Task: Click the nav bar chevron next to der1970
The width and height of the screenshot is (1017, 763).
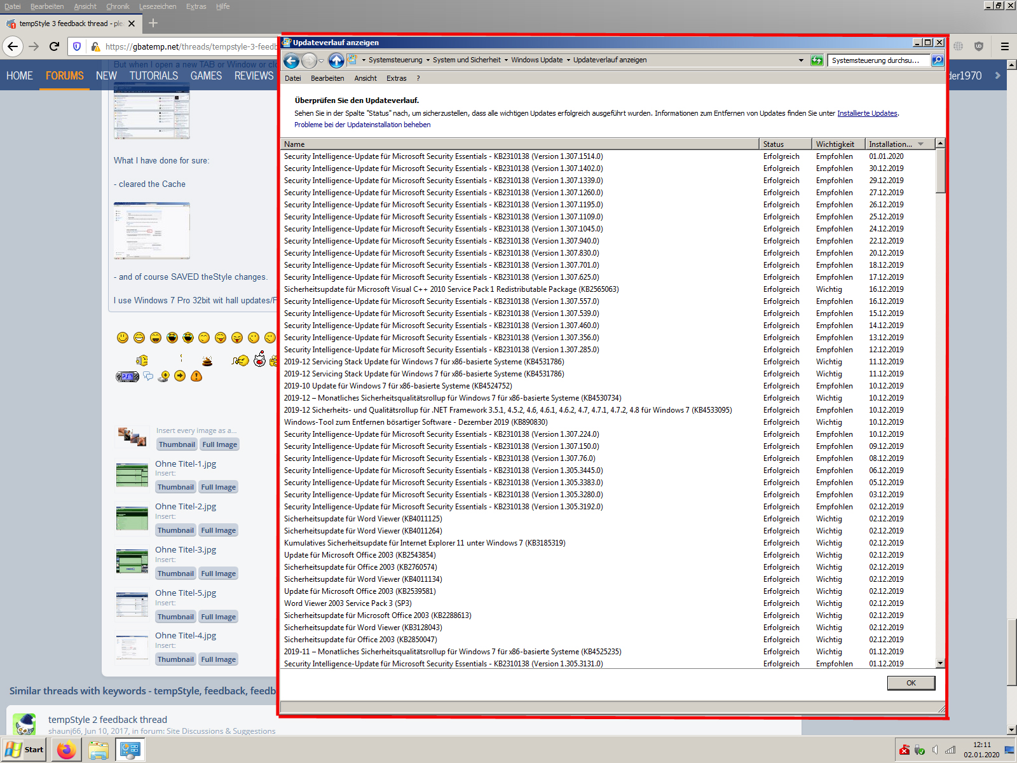Action: click(997, 76)
